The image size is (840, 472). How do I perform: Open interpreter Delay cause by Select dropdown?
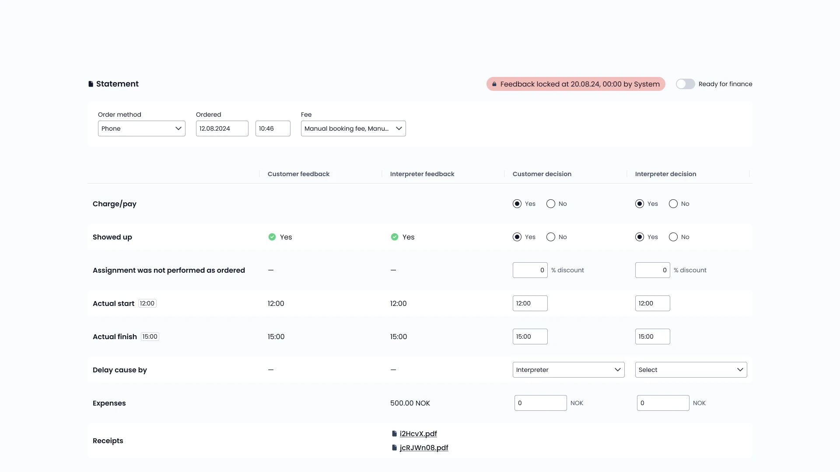691,370
